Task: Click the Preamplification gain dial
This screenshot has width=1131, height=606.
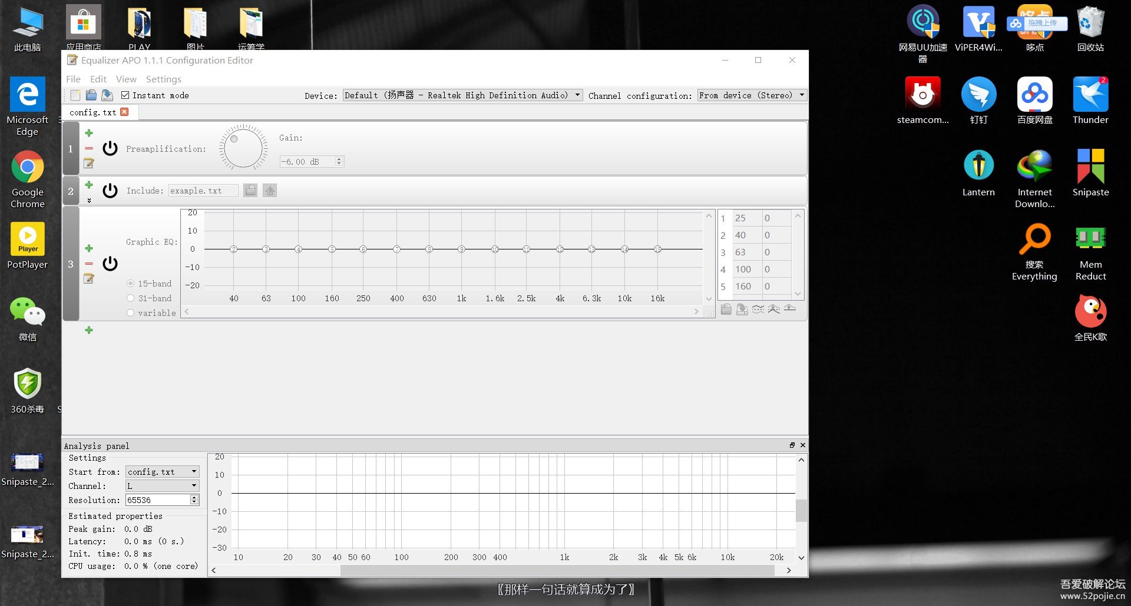Action: 243,148
